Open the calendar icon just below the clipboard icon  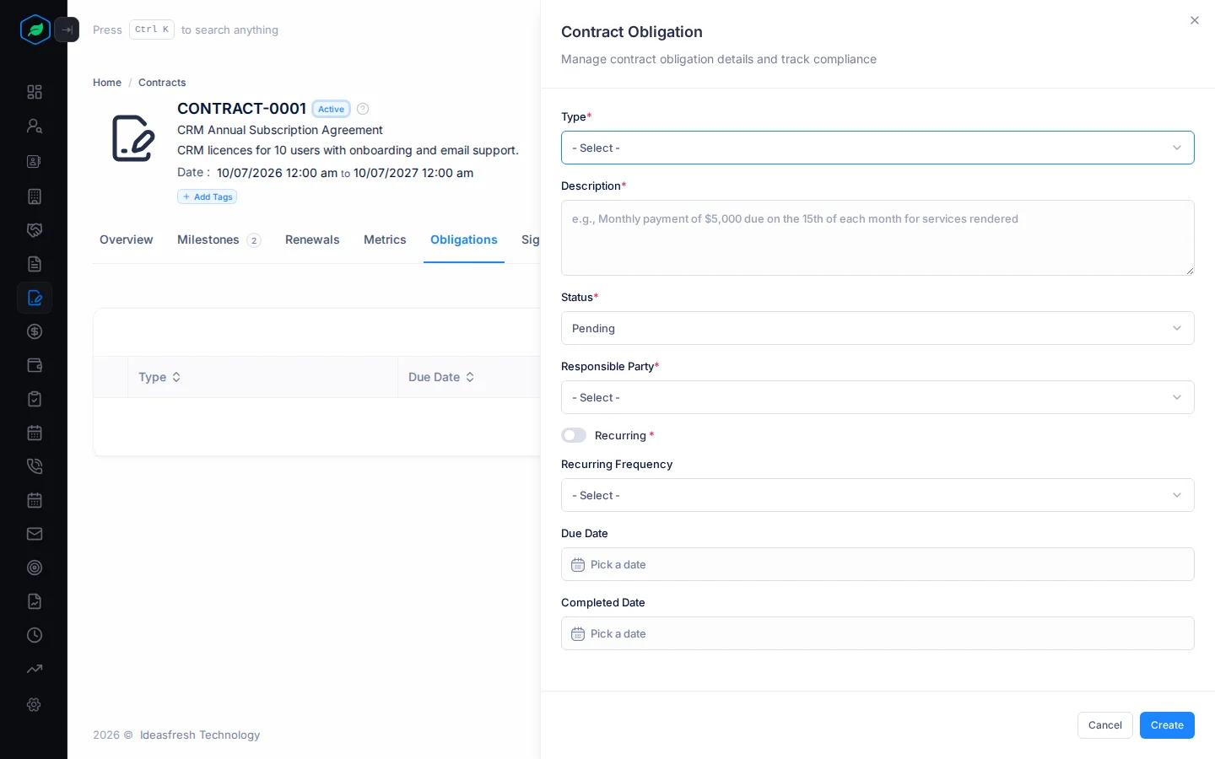pyautogui.click(x=35, y=433)
